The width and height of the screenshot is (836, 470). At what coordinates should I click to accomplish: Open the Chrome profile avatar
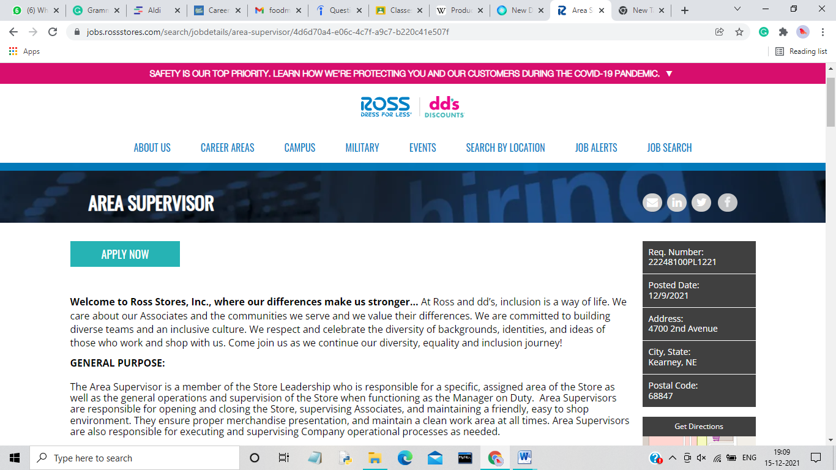803,32
